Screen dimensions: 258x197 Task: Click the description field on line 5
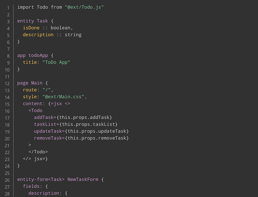(x=38, y=35)
